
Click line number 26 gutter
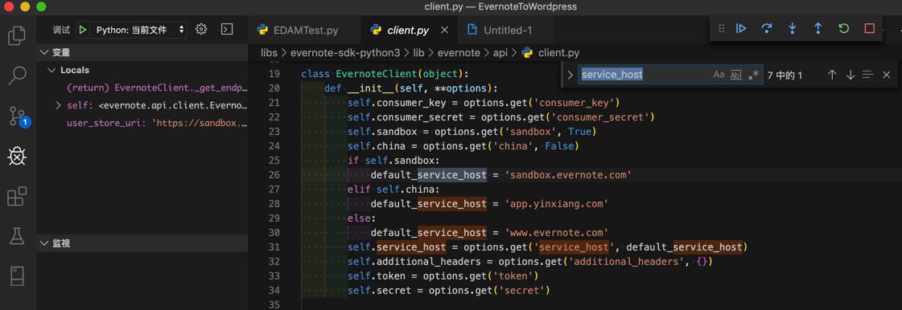[274, 174]
